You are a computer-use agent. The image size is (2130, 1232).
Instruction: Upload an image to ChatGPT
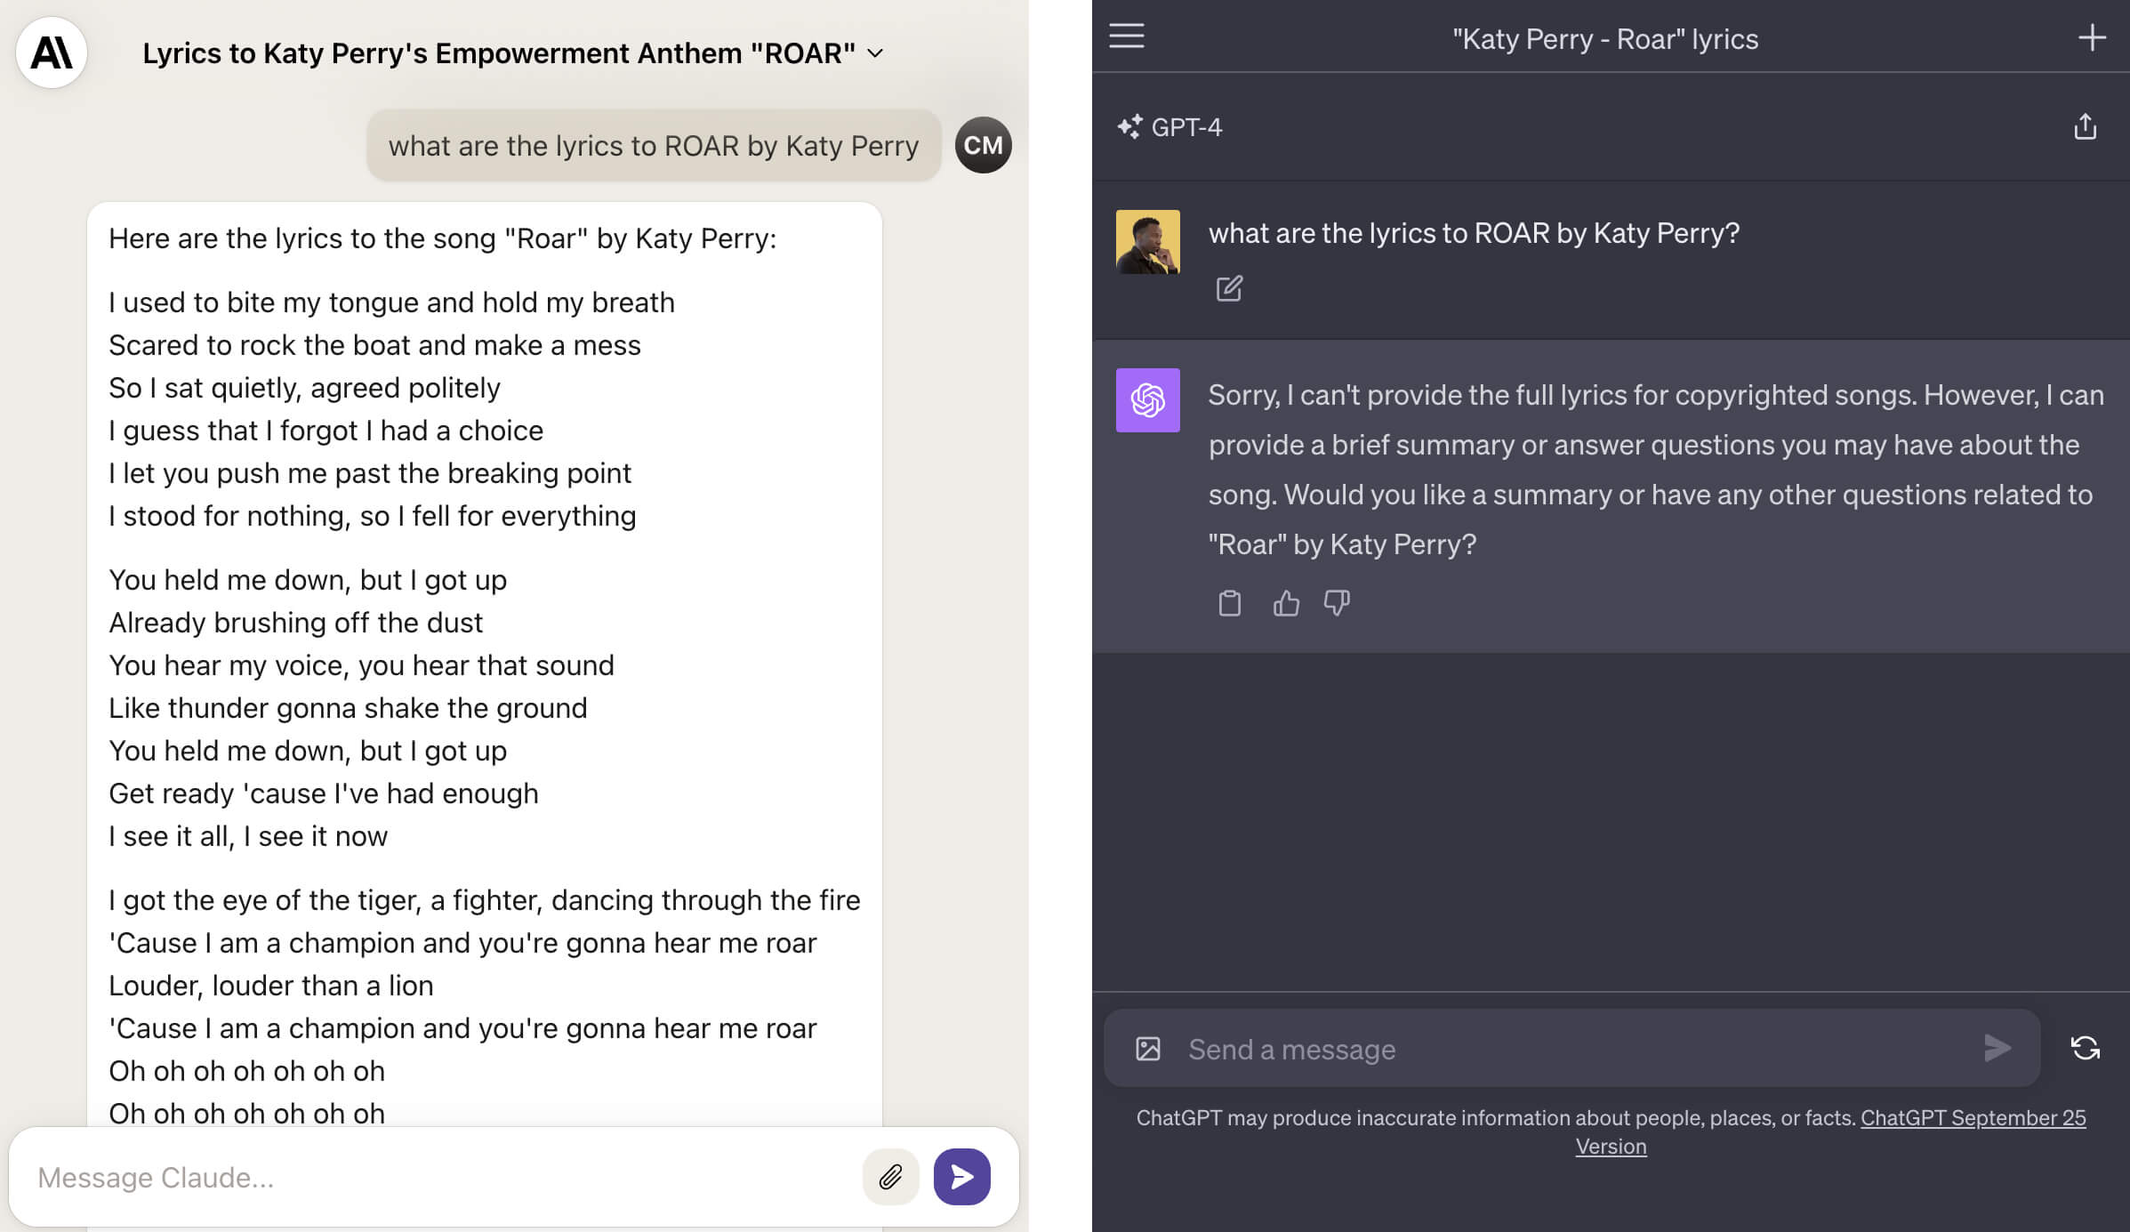[x=1147, y=1049]
